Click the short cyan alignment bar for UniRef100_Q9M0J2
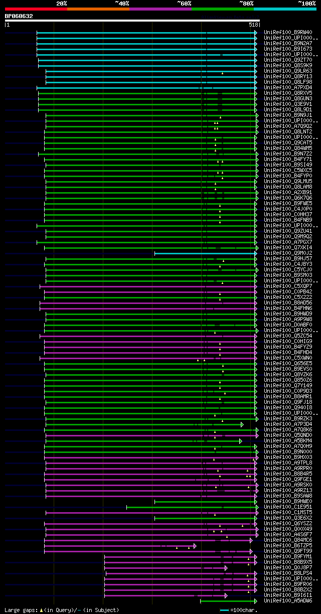The height and width of the screenshot is (614, 321). click(x=206, y=253)
